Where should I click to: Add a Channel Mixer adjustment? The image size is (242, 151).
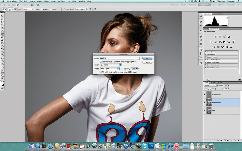coord(233,42)
